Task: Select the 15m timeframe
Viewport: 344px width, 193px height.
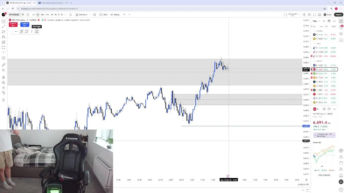Action: pyautogui.click(x=42, y=14)
